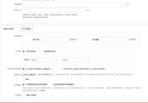Enable the 设置门店自提 checkbox
148x103 pixels.
(23, 95)
